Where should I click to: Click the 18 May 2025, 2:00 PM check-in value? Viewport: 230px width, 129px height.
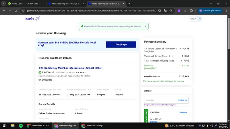[50, 95]
